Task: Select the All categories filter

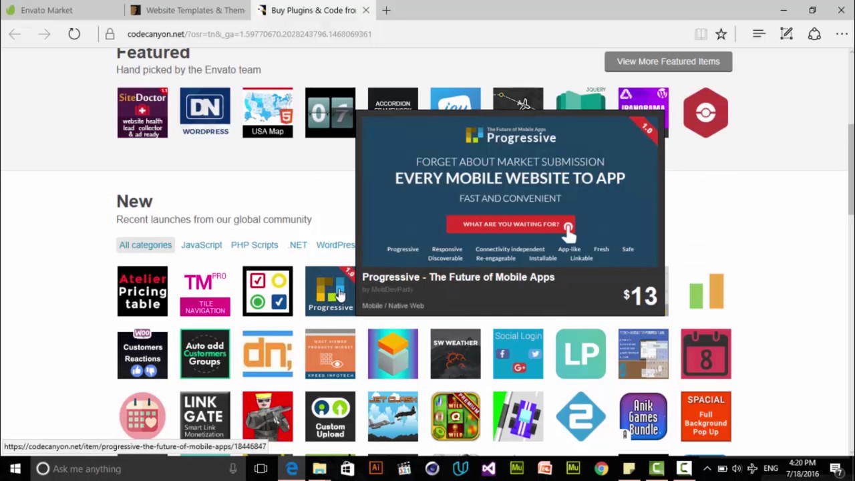Action: click(146, 245)
